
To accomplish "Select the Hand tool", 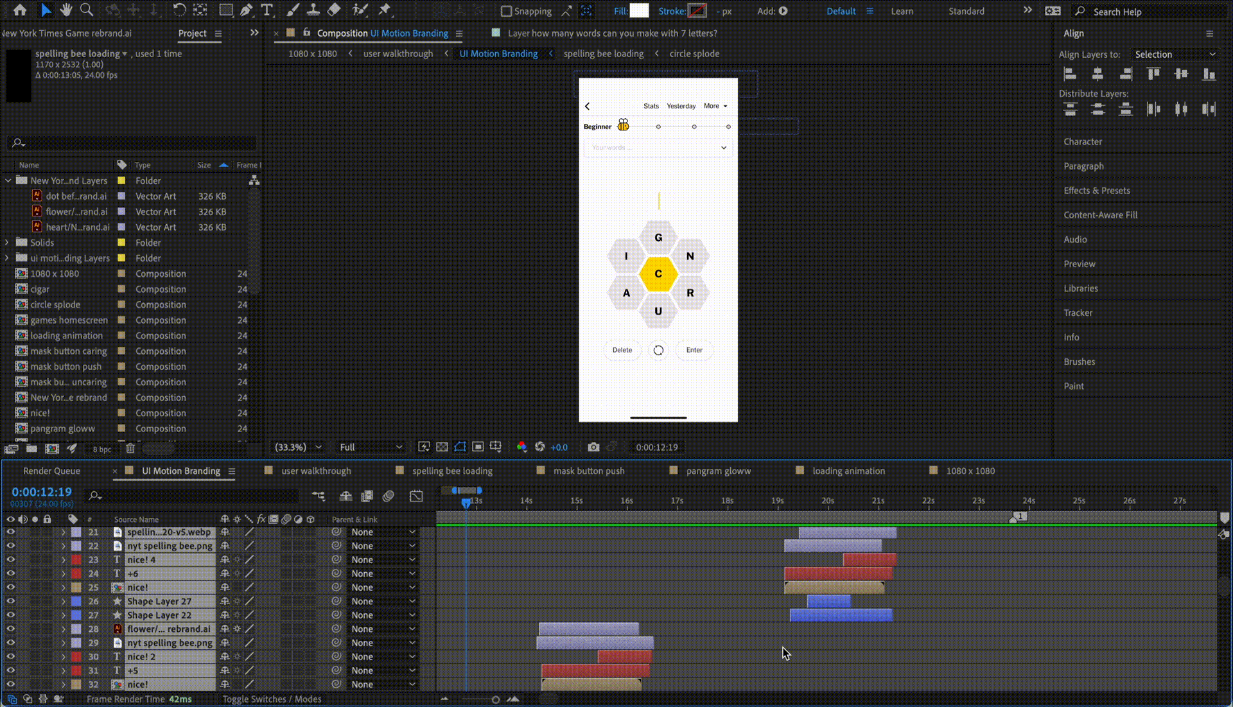I will (66, 10).
